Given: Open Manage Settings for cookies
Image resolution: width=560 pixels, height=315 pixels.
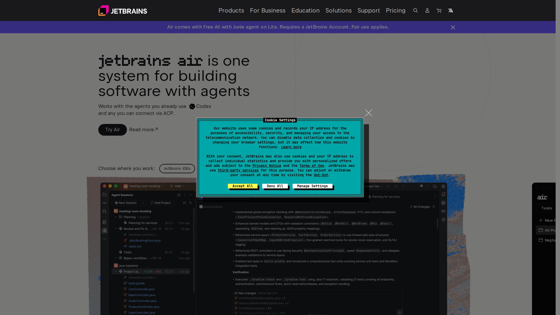Looking at the screenshot, I should tap(312, 186).
